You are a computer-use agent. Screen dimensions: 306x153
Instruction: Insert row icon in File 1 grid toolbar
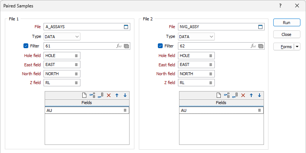click(92, 95)
